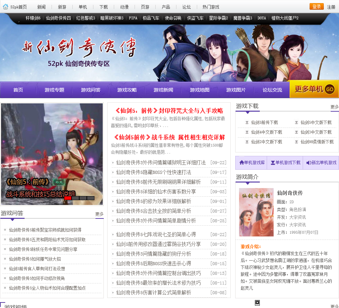Open article 仙剑奇侠传5合击技全按的简单分析
The image size is (339, 308).
(x=154, y=211)
